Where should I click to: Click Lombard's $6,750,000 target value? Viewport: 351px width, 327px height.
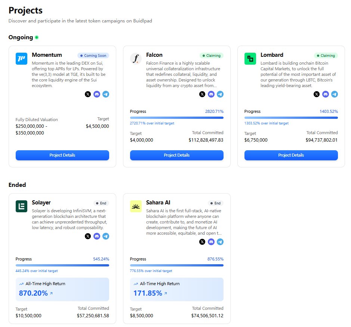[256, 140]
